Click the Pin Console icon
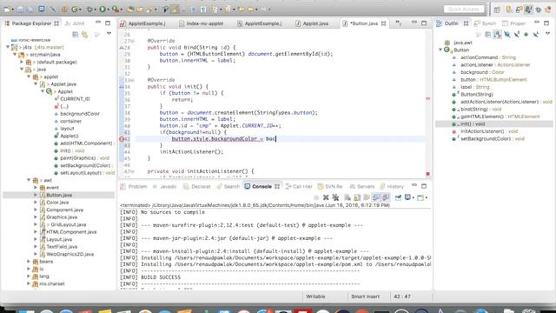 (x=398, y=197)
